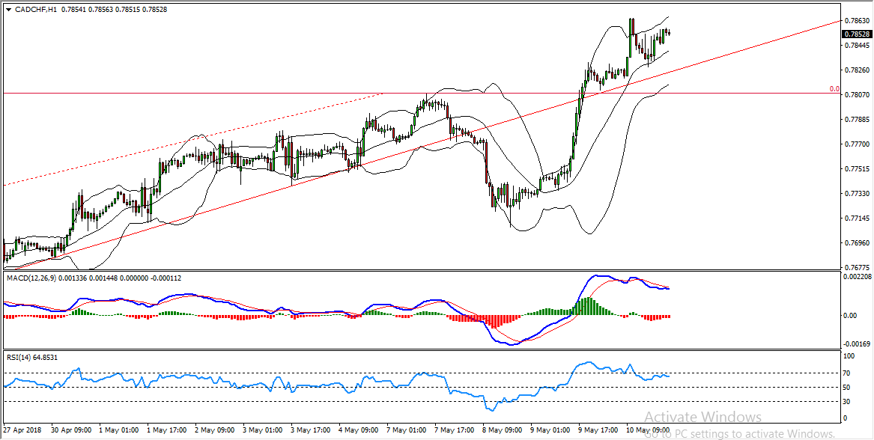Click the Fibonacci 0.0 level label

(x=835, y=88)
